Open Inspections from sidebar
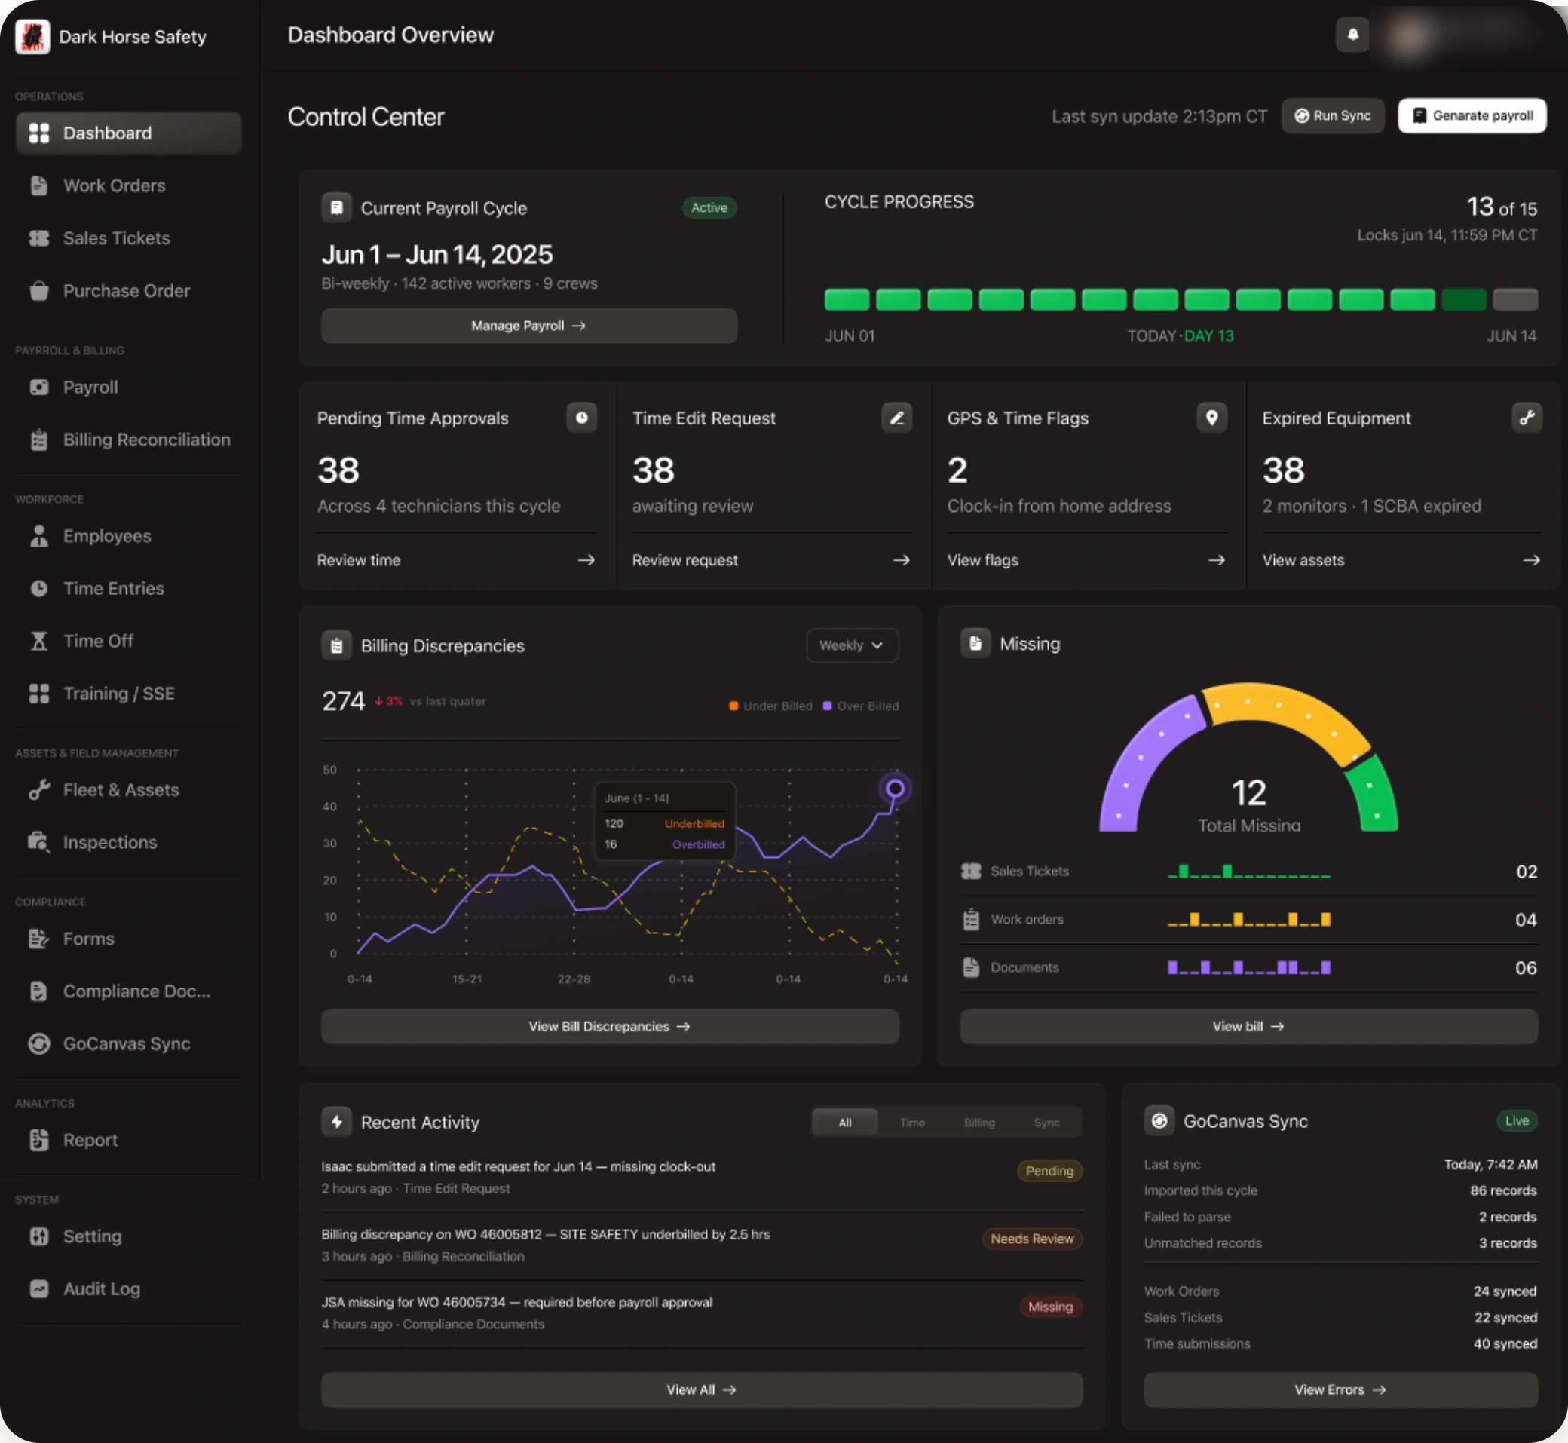The height and width of the screenshot is (1443, 1568). click(129, 841)
